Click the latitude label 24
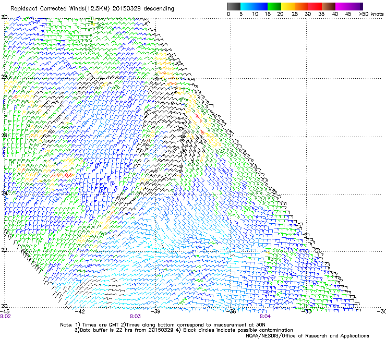This screenshot has width=386, height=339. pyautogui.click(x=4, y=193)
